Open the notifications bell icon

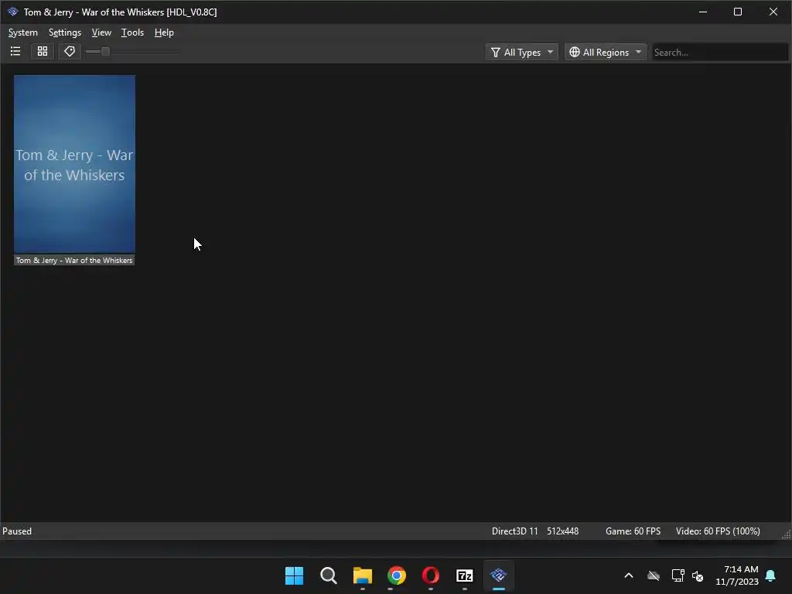coord(771,575)
